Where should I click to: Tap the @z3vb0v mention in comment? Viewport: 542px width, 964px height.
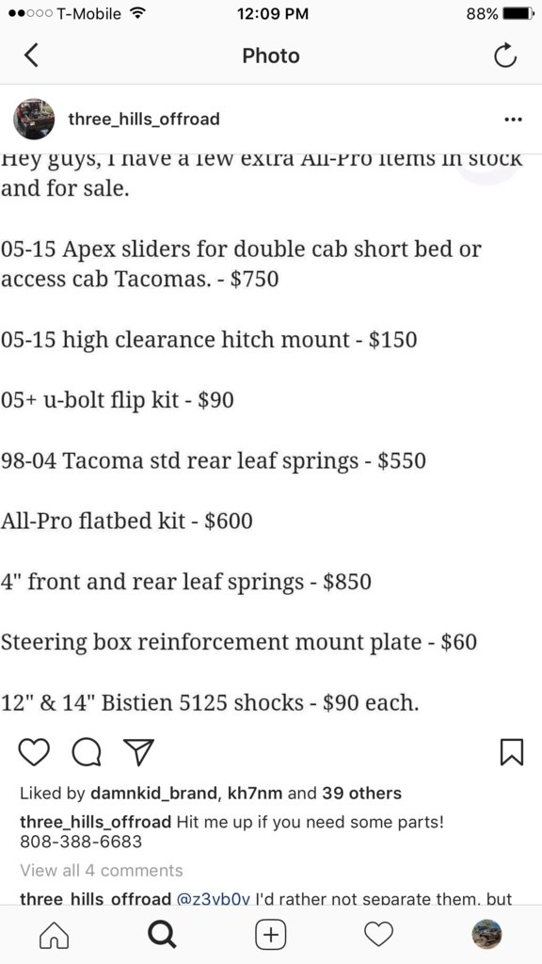[214, 899]
